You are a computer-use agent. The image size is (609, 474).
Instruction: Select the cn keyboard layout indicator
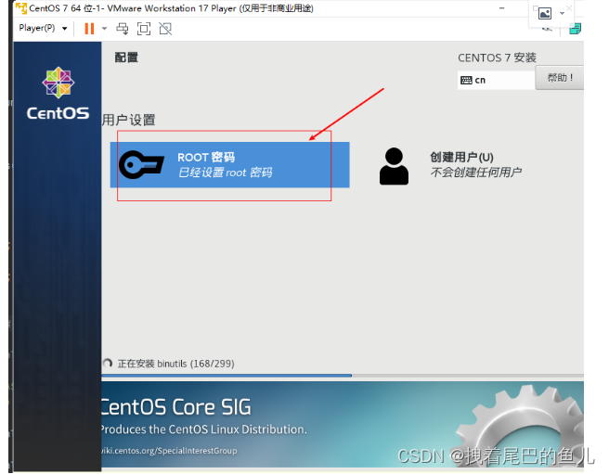pyautogui.click(x=496, y=80)
